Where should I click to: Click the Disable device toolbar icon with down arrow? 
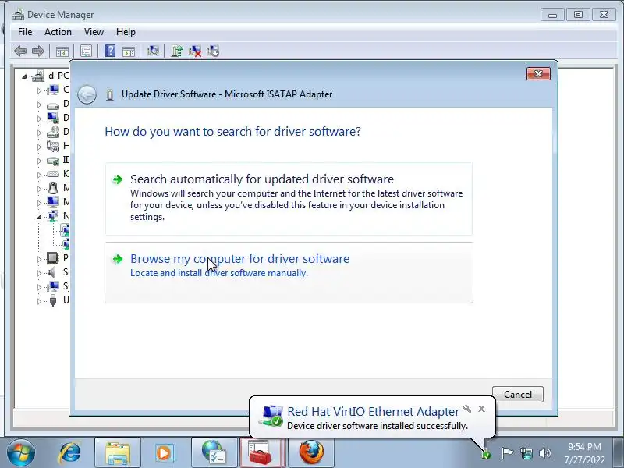click(x=213, y=51)
